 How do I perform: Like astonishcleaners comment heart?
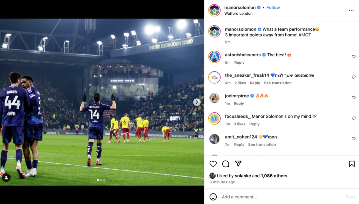click(353, 56)
